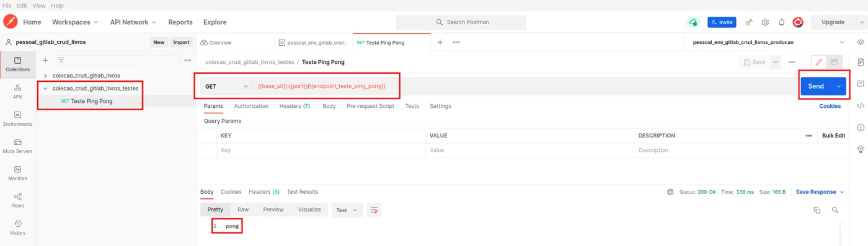Screen dimensions: 868x246
Task: Select the Raw response view
Action: click(243, 209)
